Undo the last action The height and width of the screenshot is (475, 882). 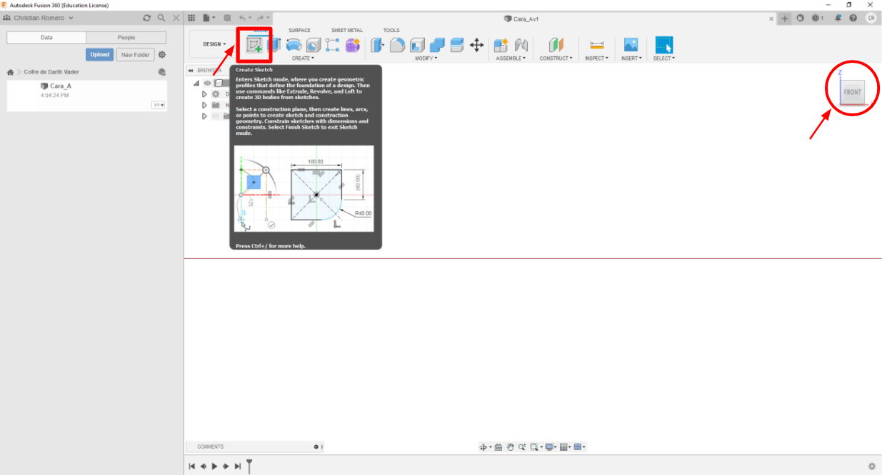241,18
